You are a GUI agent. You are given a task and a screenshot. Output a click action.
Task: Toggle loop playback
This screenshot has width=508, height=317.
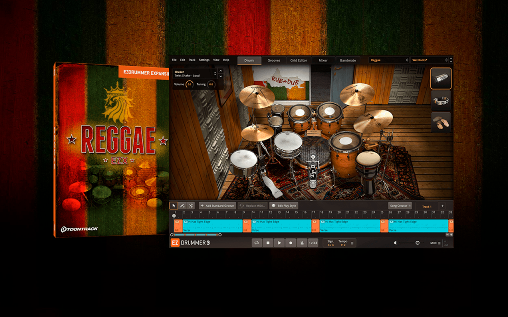pyautogui.click(x=256, y=243)
